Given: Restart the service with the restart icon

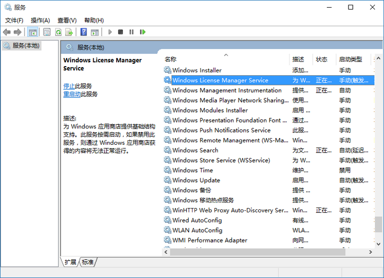Looking at the screenshot, I should tap(143, 32).
